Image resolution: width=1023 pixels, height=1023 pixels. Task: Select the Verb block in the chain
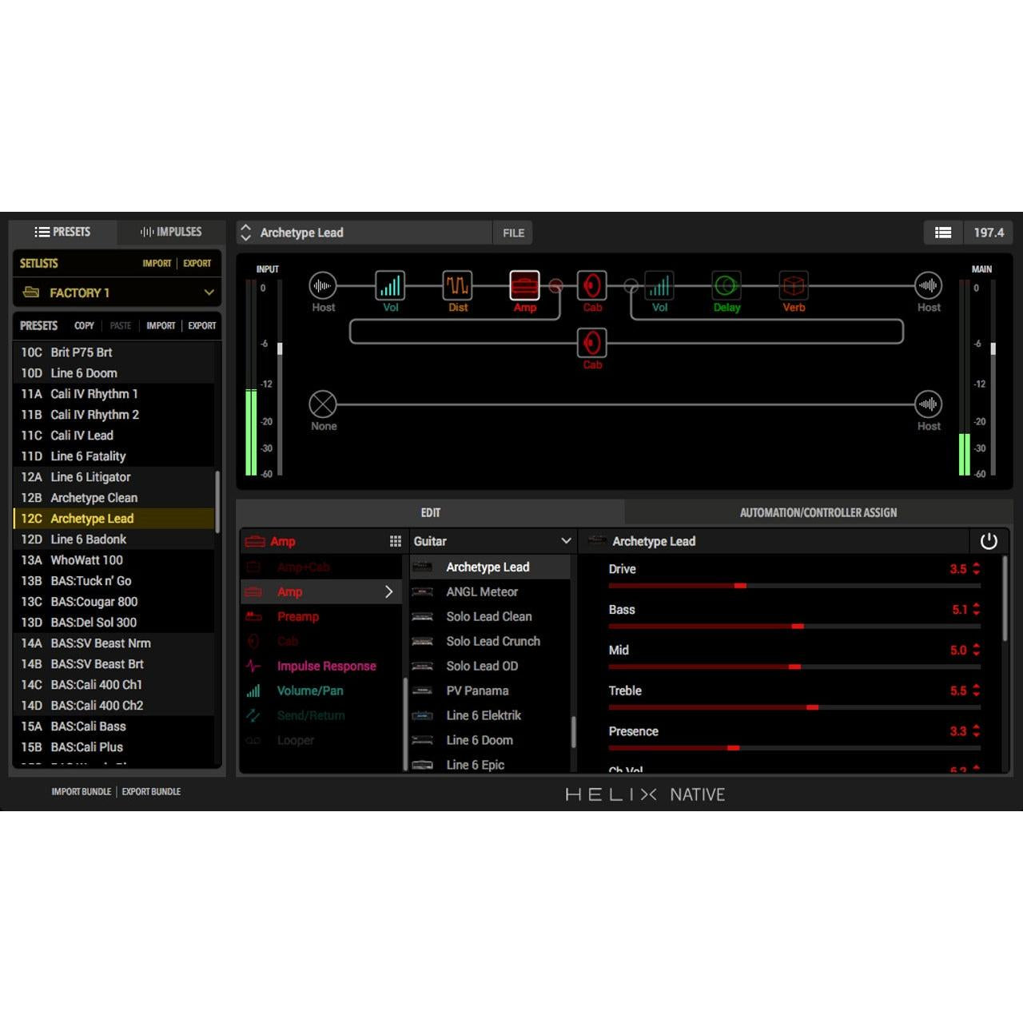point(793,286)
